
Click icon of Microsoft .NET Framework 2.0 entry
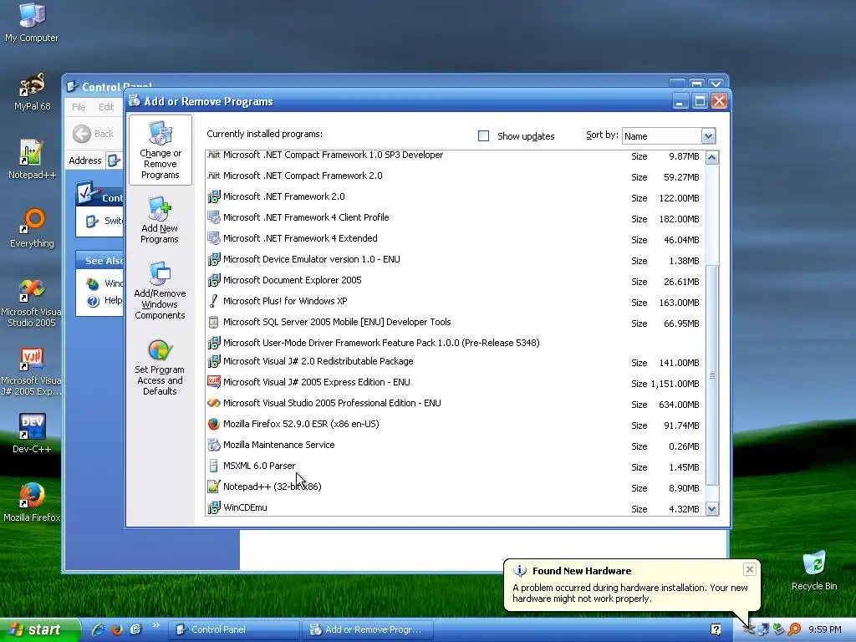click(x=213, y=196)
